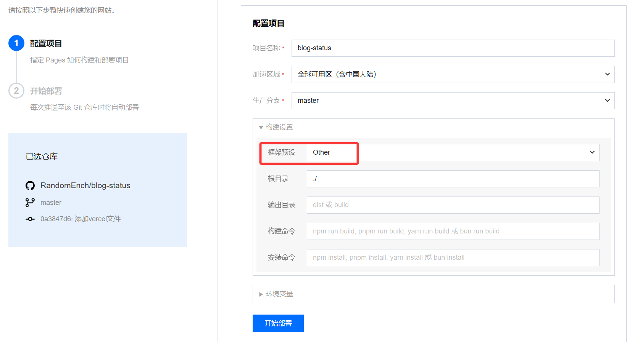
Task: Collapse the 构建设置 section
Action: (276, 127)
